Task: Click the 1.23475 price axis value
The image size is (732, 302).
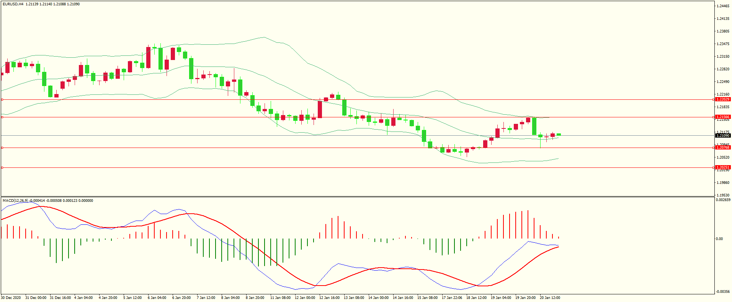Action: click(723, 44)
